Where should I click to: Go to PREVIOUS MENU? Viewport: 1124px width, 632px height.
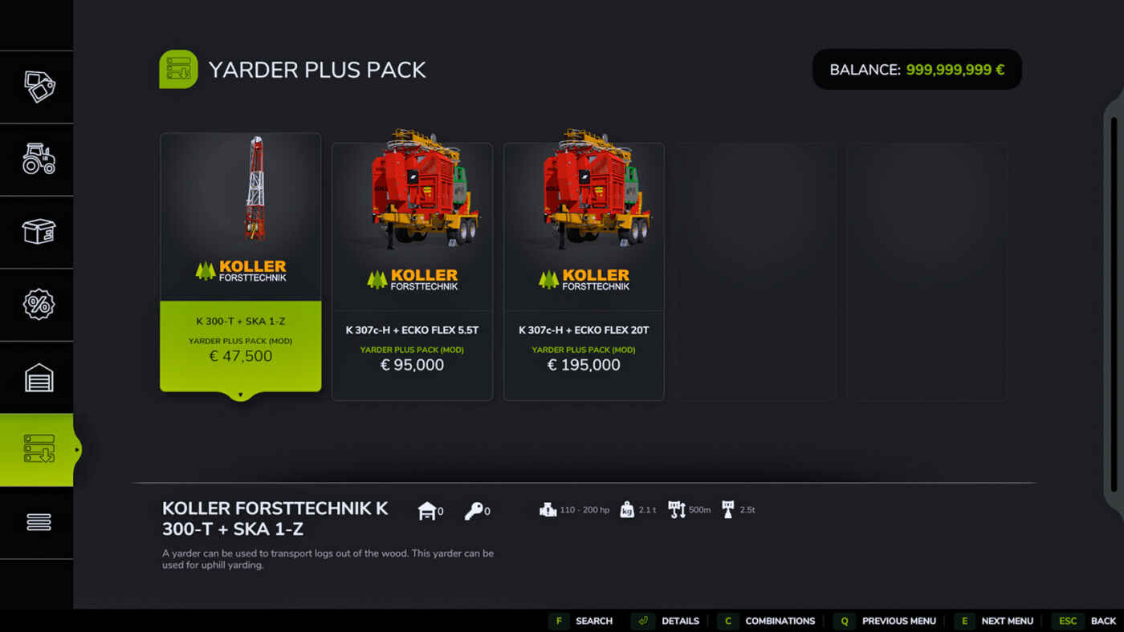(x=885, y=621)
